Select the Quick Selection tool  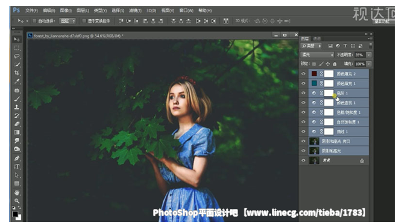click(x=17, y=64)
